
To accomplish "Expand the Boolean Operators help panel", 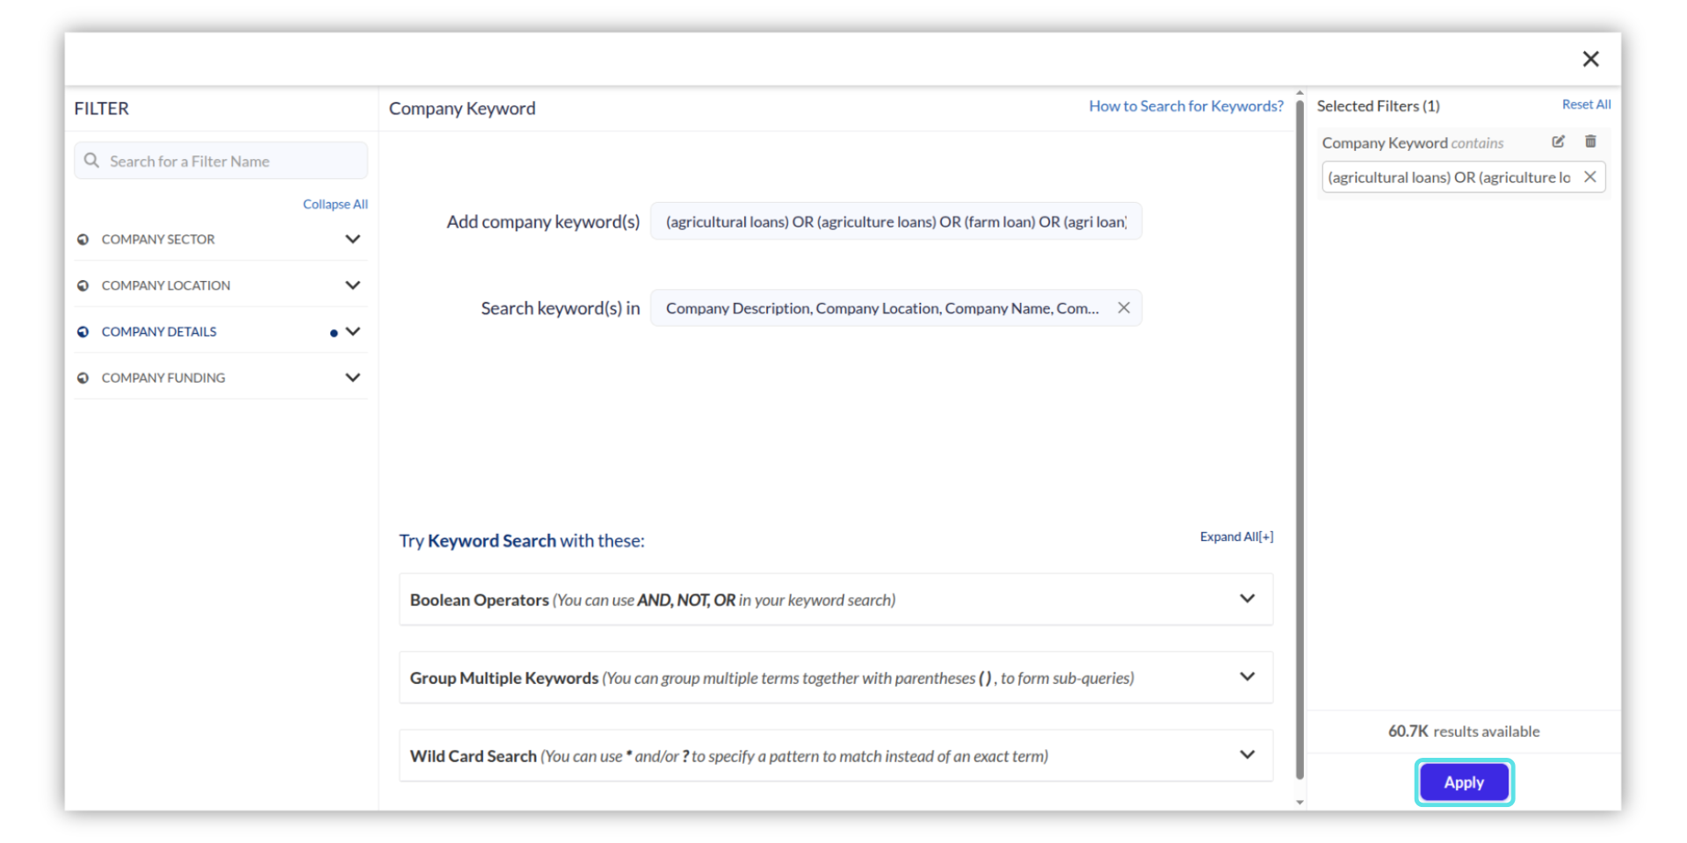I will coord(1247,599).
